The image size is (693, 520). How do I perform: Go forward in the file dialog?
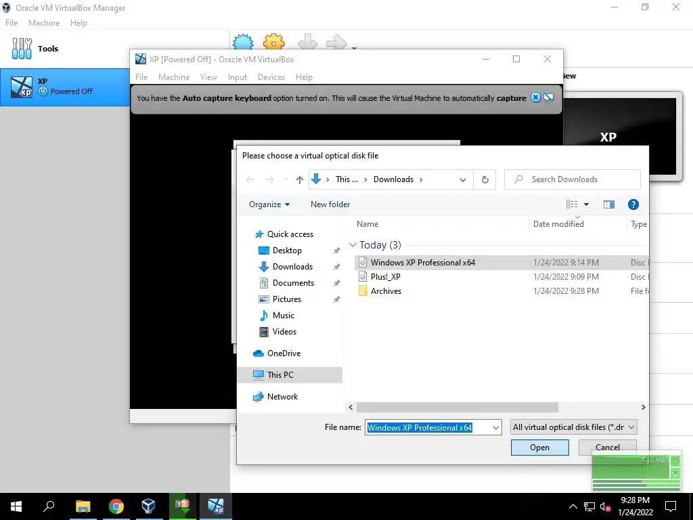tap(269, 179)
